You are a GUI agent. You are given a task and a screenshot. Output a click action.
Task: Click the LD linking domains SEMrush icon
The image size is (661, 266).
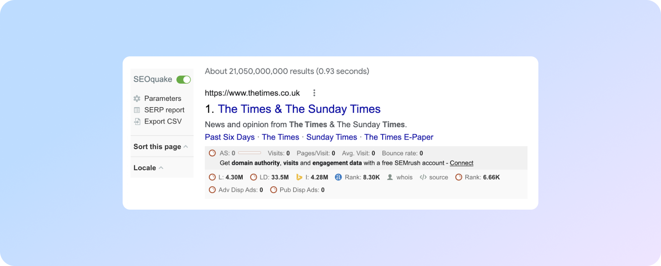tap(253, 177)
